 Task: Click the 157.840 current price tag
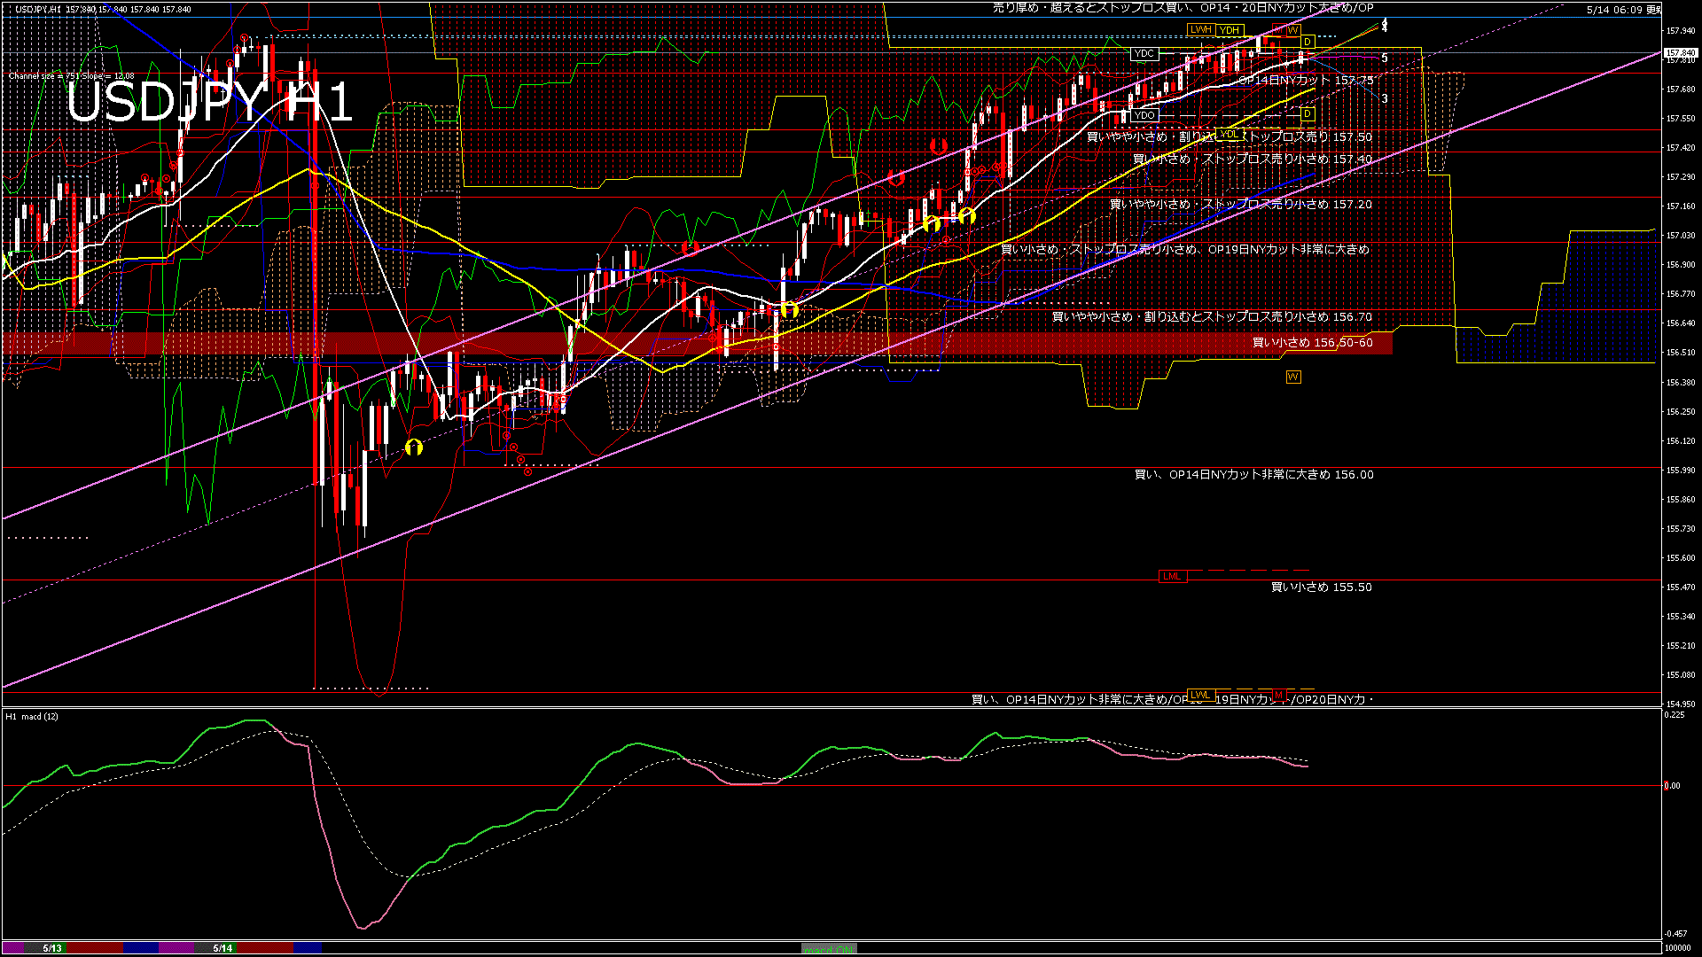1681,53
